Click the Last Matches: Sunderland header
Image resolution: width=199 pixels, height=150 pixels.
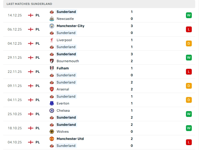point(29,4)
